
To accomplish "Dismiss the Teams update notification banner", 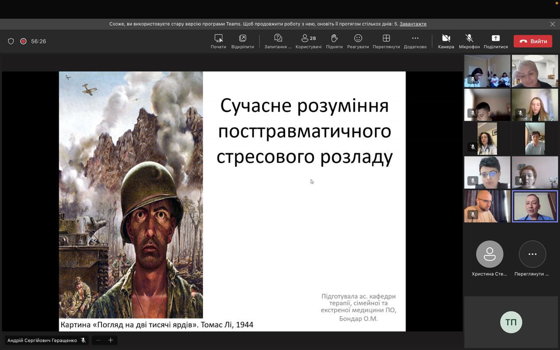I will point(552,24).
